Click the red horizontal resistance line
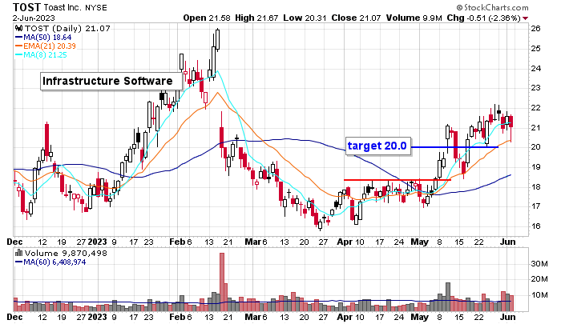Screen dimensions: 561x324 (x=397, y=180)
